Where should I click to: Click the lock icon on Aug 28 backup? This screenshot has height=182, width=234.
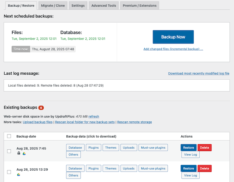tap(18, 154)
